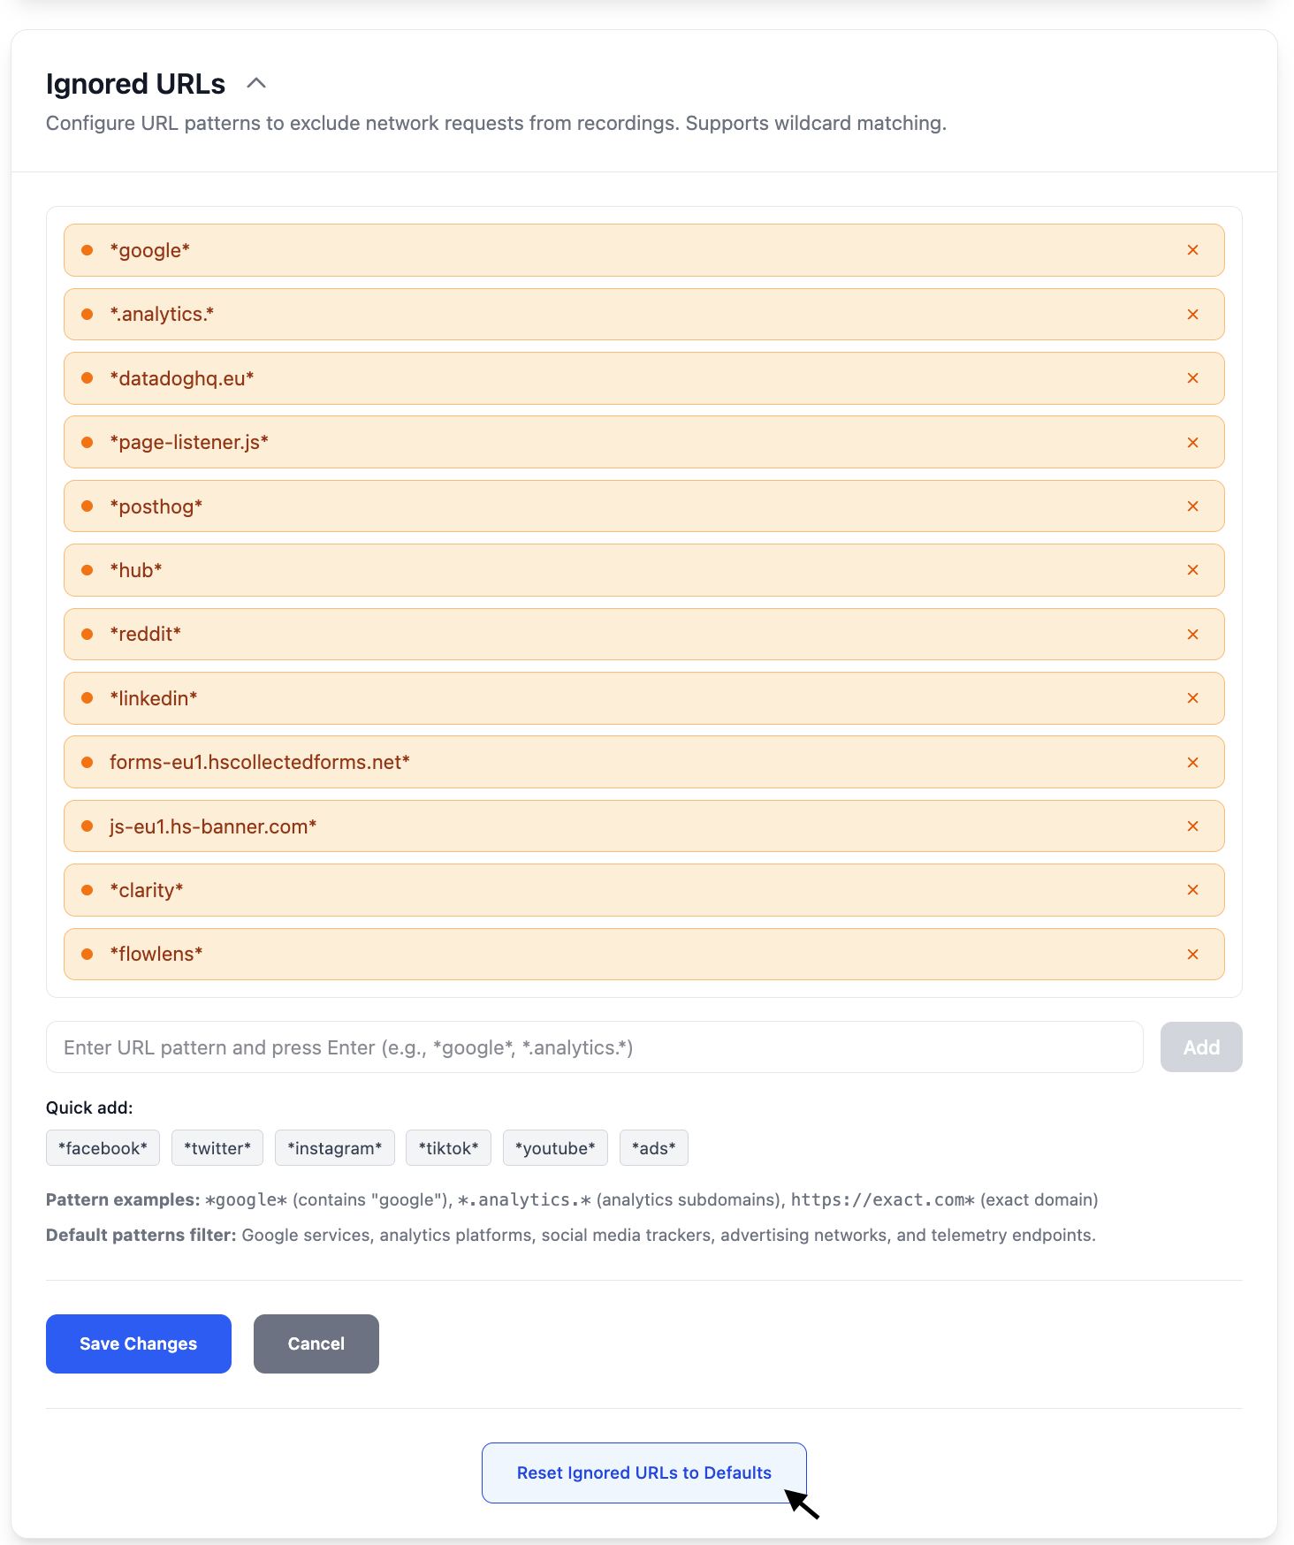Delete the *linkedin* pattern entry

tap(1192, 698)
